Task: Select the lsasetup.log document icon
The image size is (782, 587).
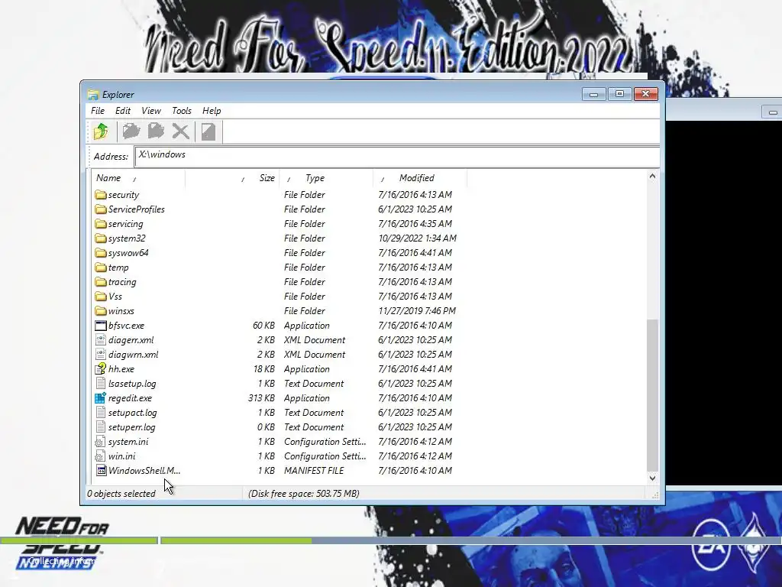Action: [x=101, y=384]
